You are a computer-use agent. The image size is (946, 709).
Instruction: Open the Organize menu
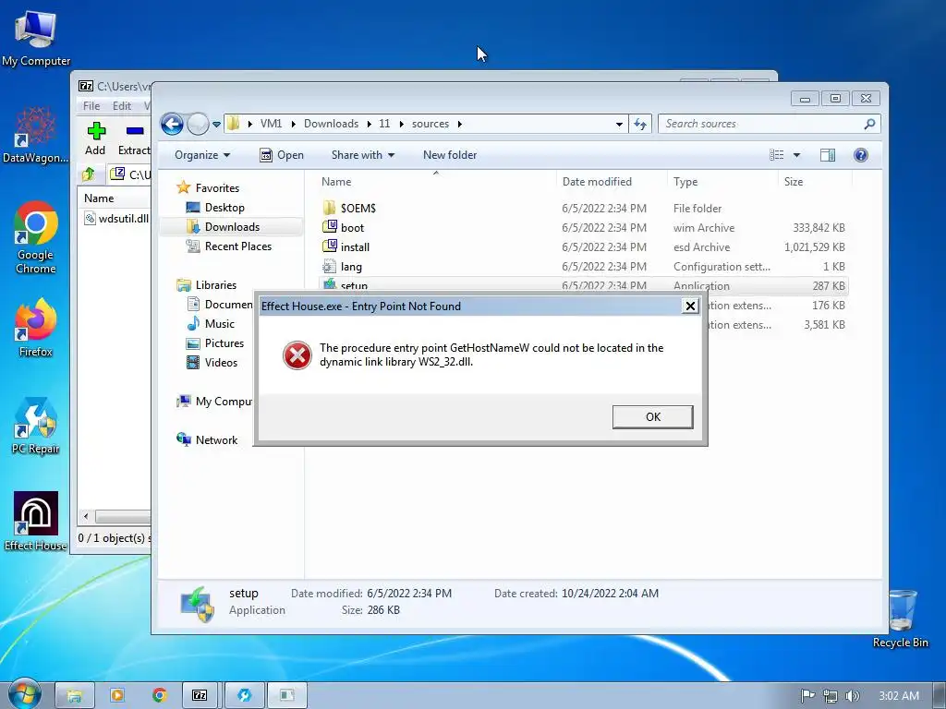pos(202,155)
